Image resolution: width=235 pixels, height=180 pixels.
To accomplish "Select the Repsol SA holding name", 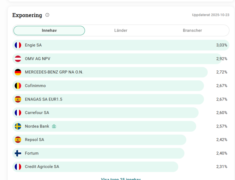I will coord(34,140).
